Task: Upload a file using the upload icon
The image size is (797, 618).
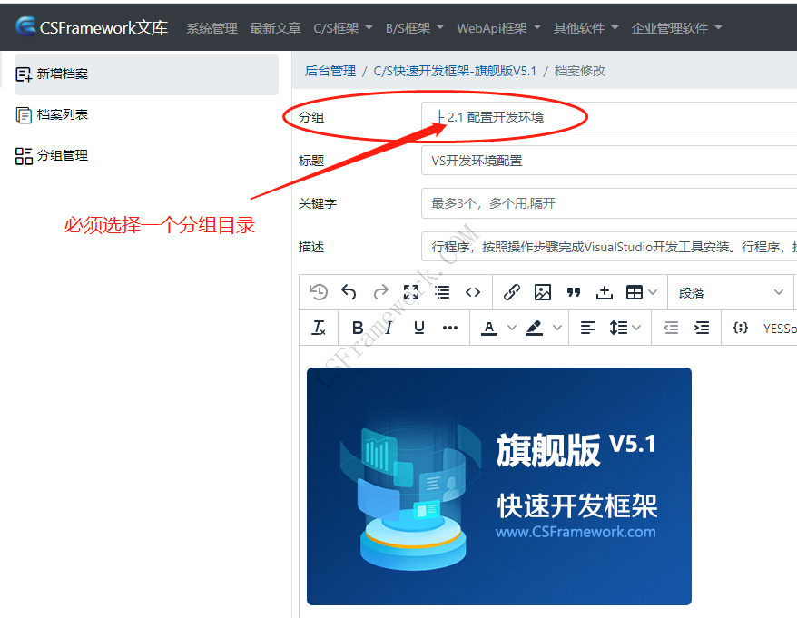Action: (605, 292)
